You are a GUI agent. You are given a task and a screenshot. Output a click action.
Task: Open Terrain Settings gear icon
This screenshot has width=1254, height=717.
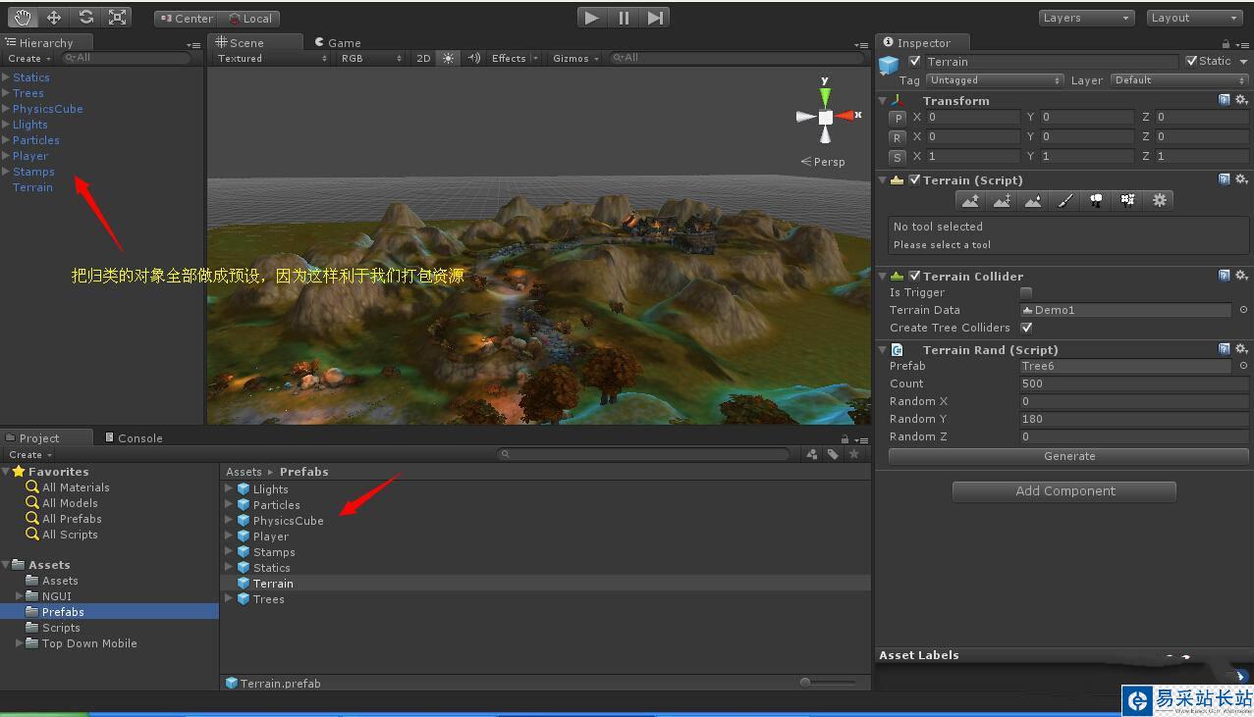1159,200
